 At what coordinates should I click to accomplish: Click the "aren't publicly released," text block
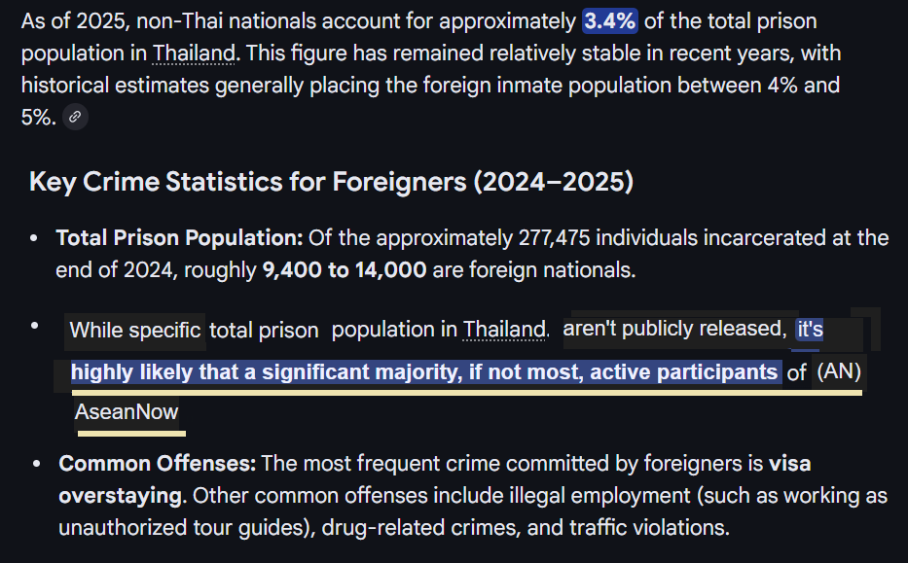click(x=674, y=330)
